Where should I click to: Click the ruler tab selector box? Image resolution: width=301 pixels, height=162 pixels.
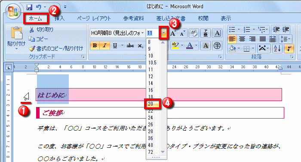point(9,67)
